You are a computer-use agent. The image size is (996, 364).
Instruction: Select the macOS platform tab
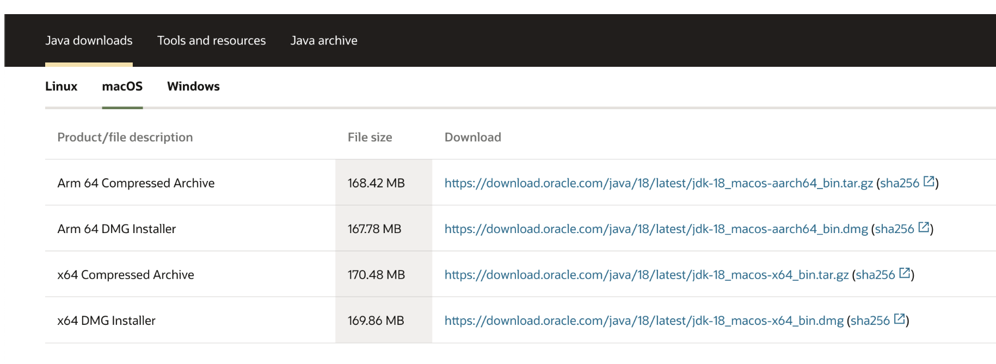click(122, 86)
